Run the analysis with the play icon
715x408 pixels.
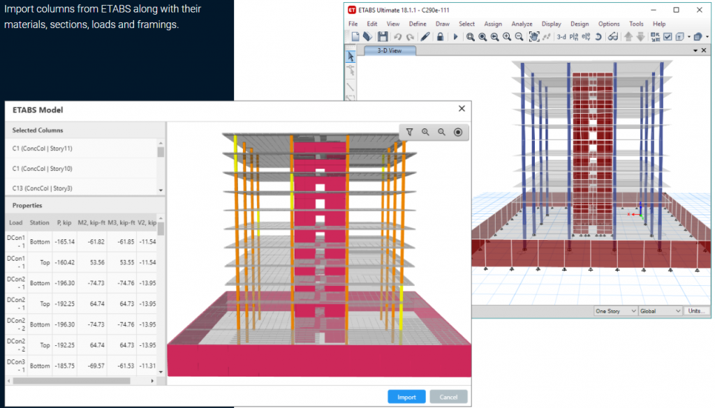(x=455, y=37)
